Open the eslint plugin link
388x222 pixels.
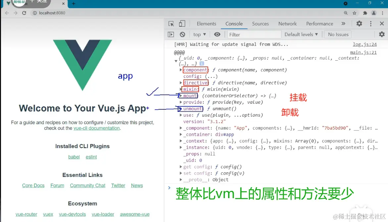coord(91,157)
